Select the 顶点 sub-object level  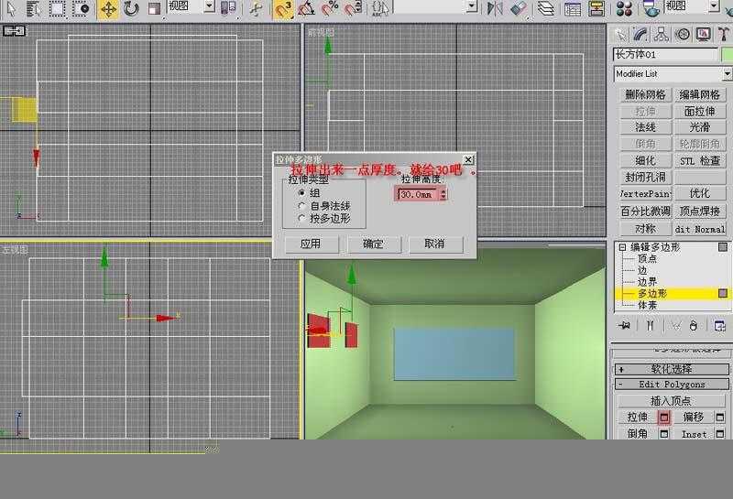648,259
